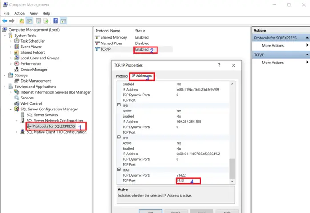Click the Device Manager icon
Screen dimensions: 310x213
pyautogui.click(x=16, y=69)
